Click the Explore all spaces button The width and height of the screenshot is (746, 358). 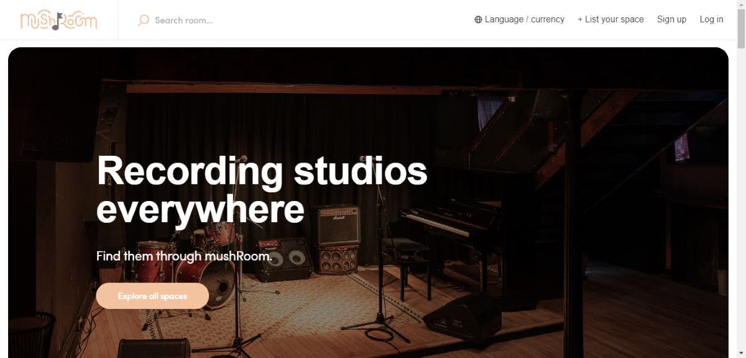pyautogui.click(x=152, y=296)
